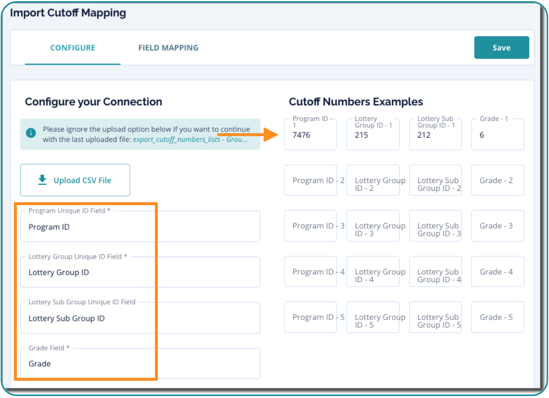
Task: Click the Upload CSV File button
Action: coord(75,180)
